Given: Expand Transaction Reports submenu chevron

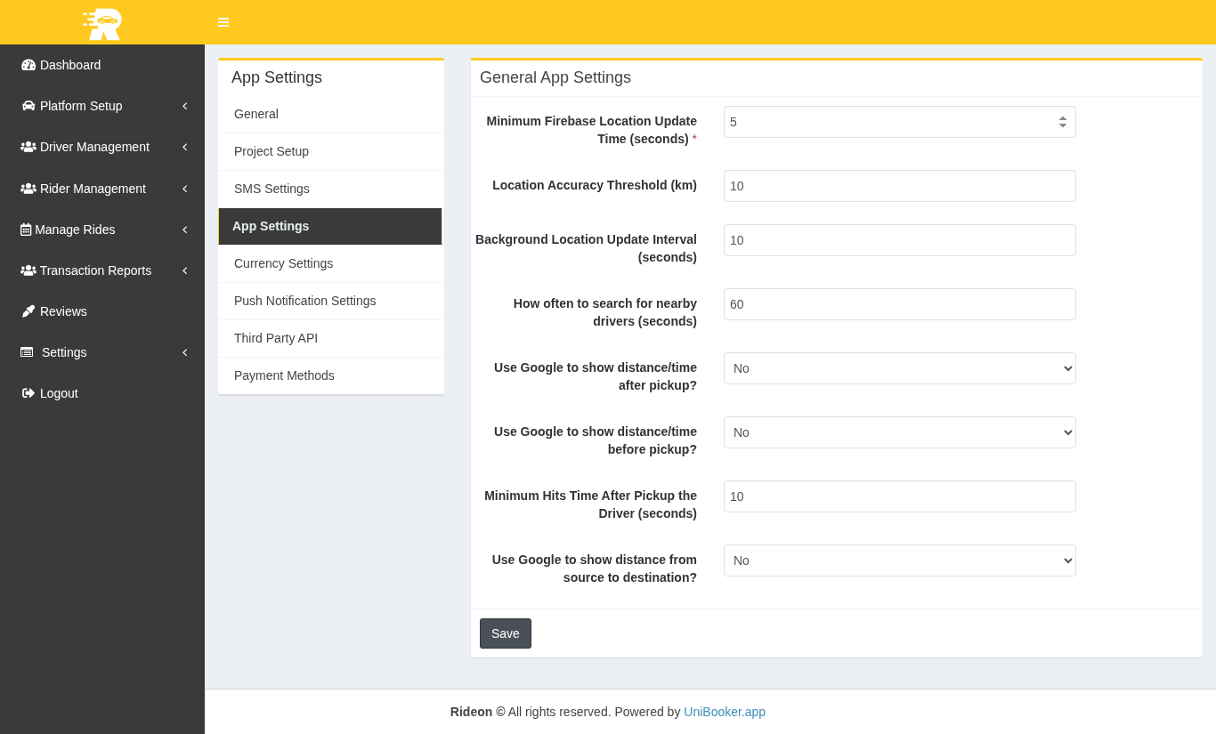Looking at the screenshot, I should coord(184,270).
